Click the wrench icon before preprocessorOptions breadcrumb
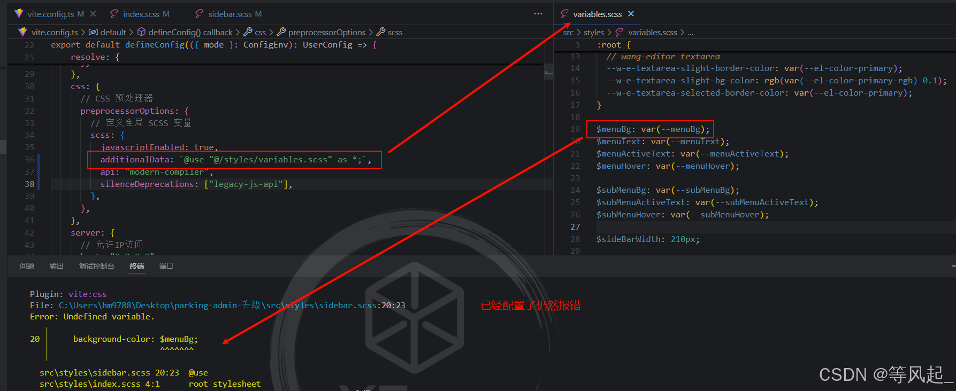This screenshot has height=391, width=956. pos(281,33)
